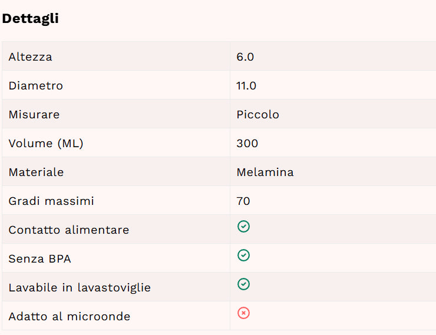Click the green checkmark for Contatto alimentare

(x=243, y=227)
